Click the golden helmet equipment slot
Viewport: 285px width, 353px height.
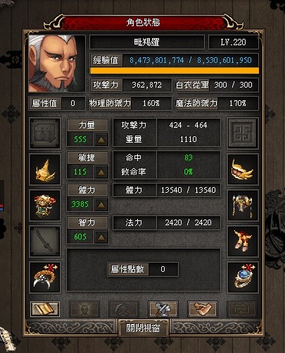45,169
